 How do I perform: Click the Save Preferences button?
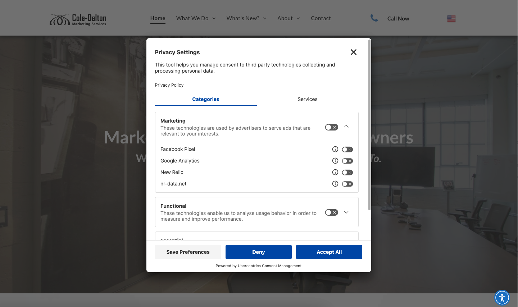(188, 252)
